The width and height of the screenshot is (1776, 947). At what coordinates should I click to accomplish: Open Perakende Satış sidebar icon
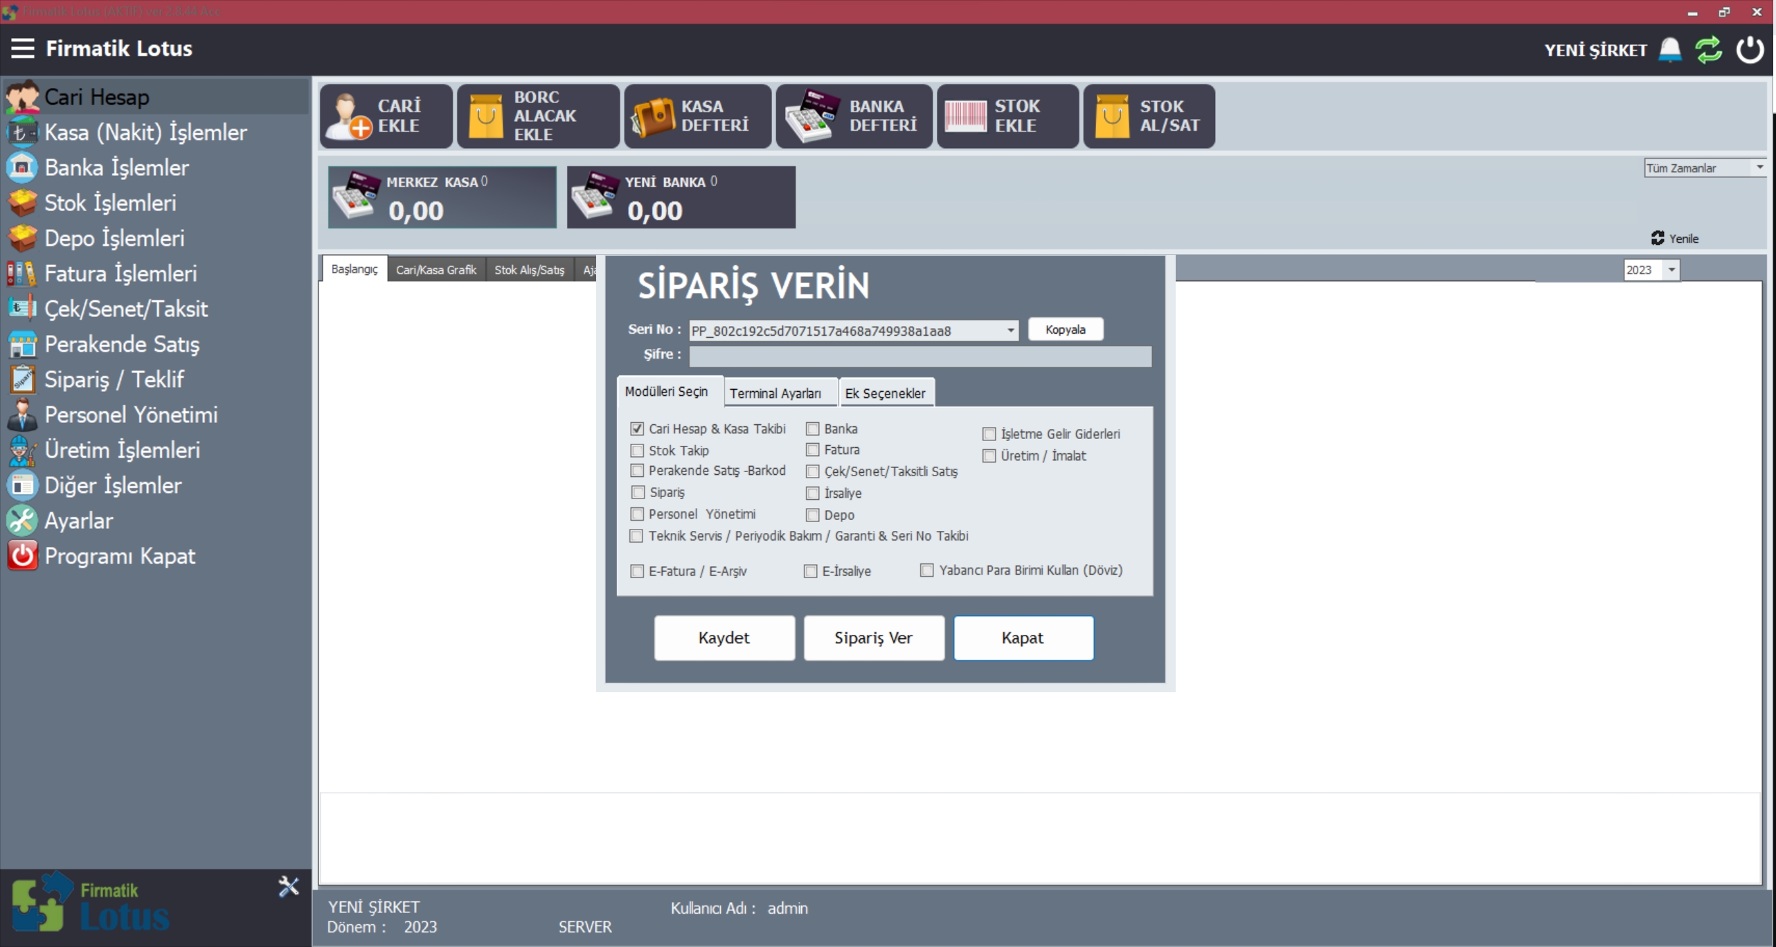click(x=22, y=344)
